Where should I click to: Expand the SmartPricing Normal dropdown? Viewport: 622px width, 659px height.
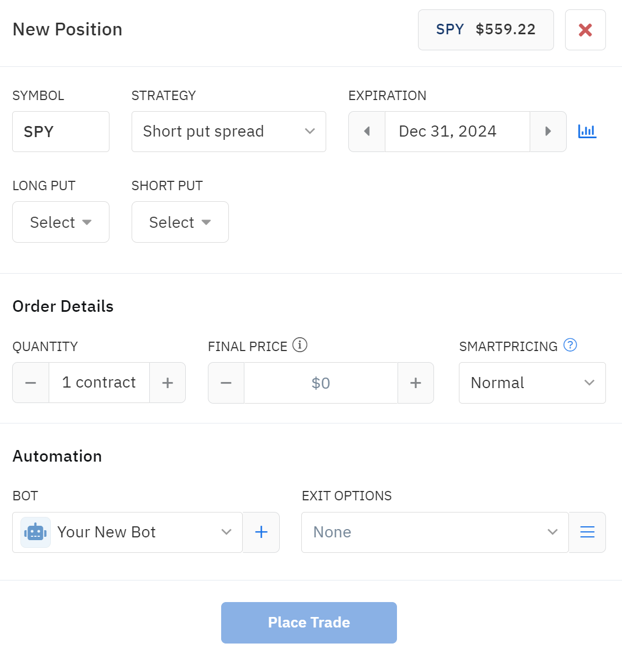tap(532, 383)
